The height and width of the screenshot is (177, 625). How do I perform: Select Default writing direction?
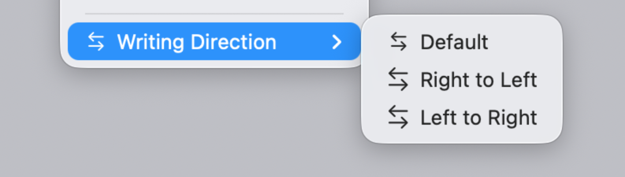(x=461, y=41)
